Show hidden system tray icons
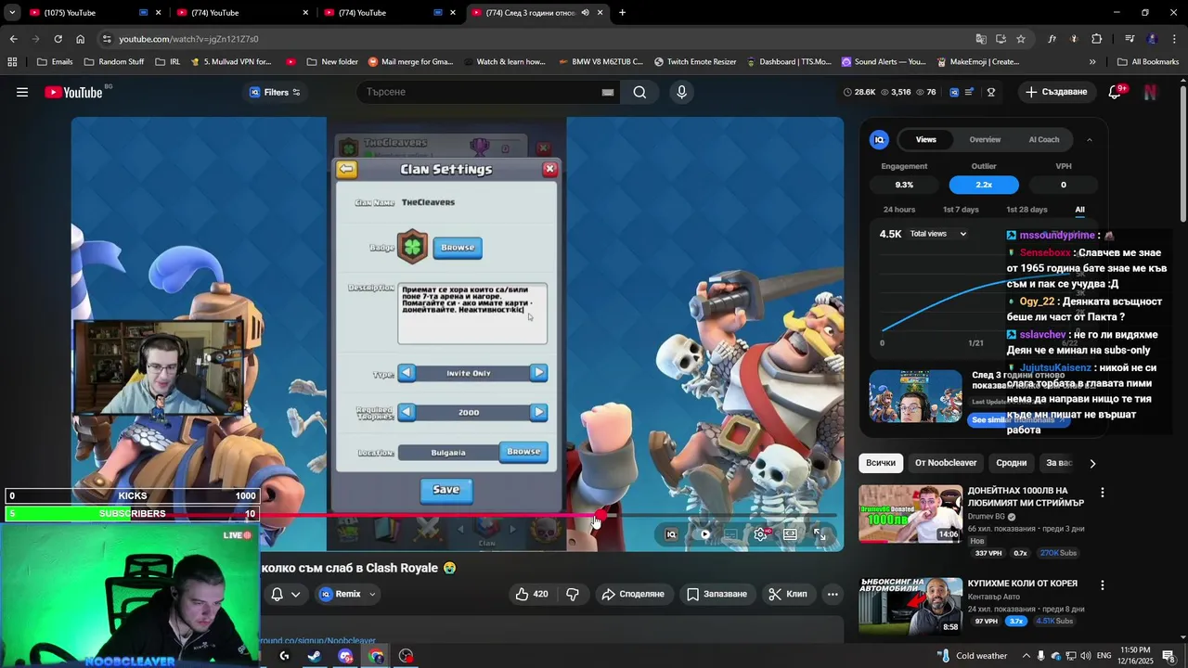The image size is (1188, 668). [x=1027, y=656]
